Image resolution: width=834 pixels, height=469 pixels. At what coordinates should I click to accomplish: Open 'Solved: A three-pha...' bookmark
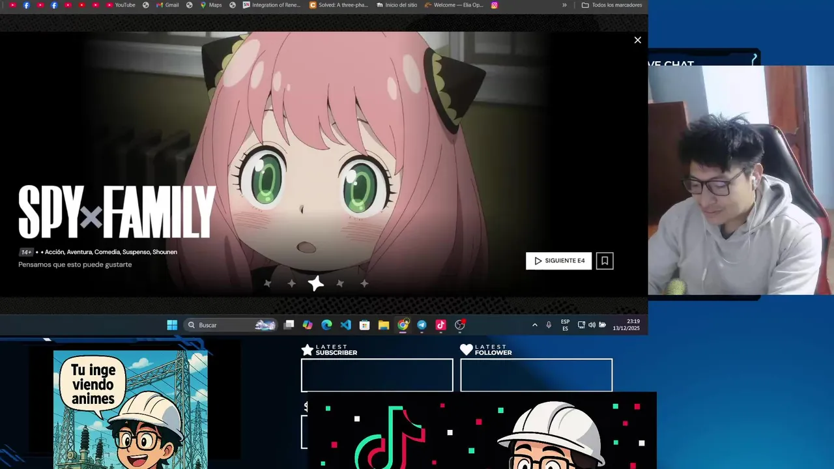coord(339,5)
